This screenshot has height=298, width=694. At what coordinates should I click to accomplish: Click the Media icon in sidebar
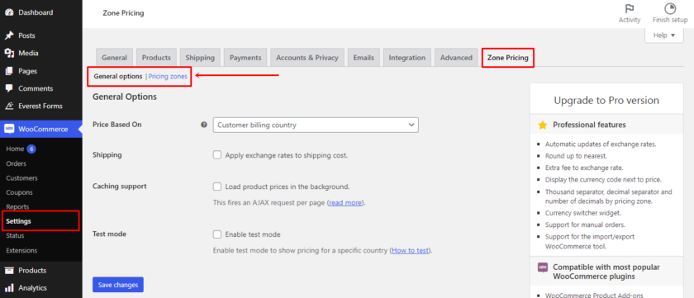pos(9,53)
